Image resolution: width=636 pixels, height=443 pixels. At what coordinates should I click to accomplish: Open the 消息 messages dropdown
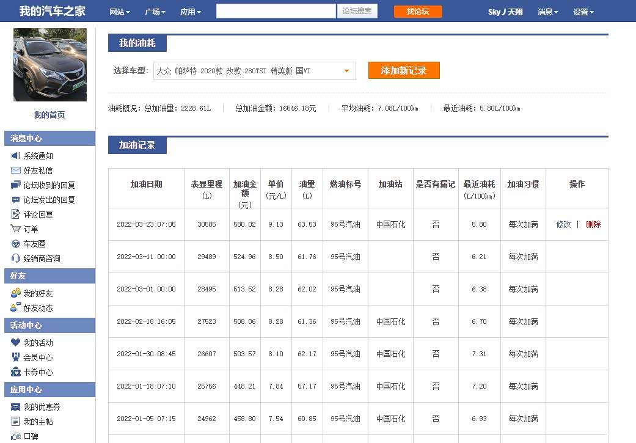[x=547, y=12]
